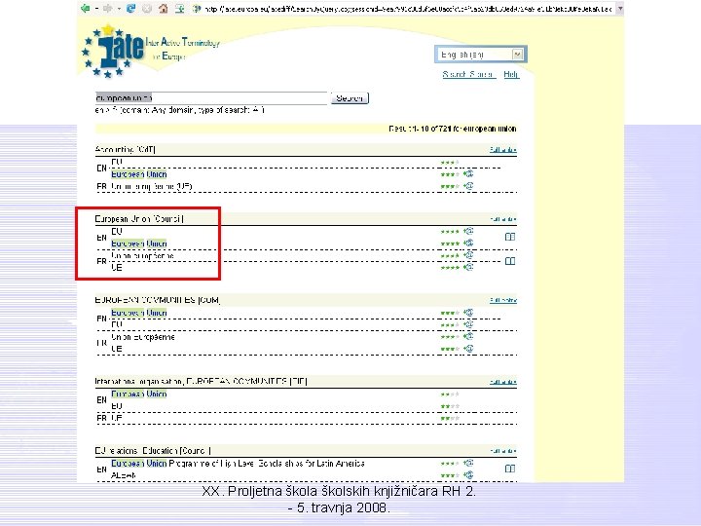Click the book icon in the EU relations Education entry
701x526 pixels.
tap(509, 469)
